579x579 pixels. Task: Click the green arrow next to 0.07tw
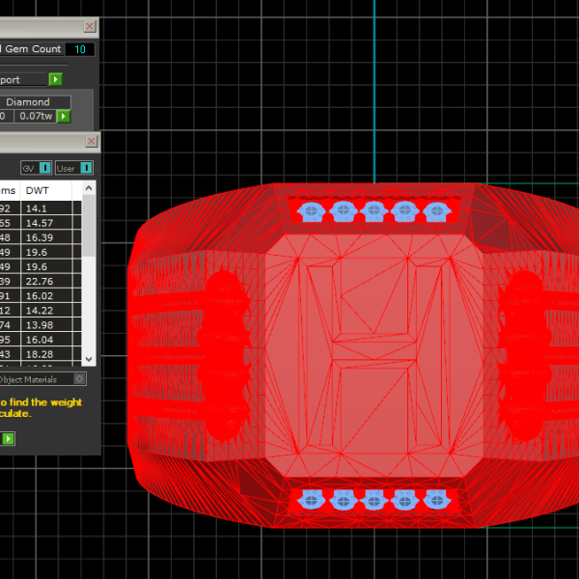pyautogui.click(x=64, y=117)
